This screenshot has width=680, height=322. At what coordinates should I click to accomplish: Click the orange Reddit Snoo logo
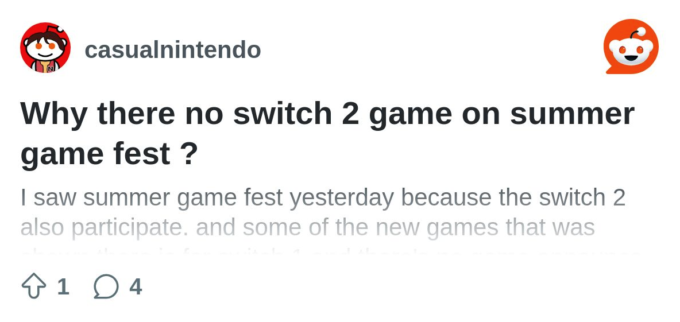click(631, 47)
